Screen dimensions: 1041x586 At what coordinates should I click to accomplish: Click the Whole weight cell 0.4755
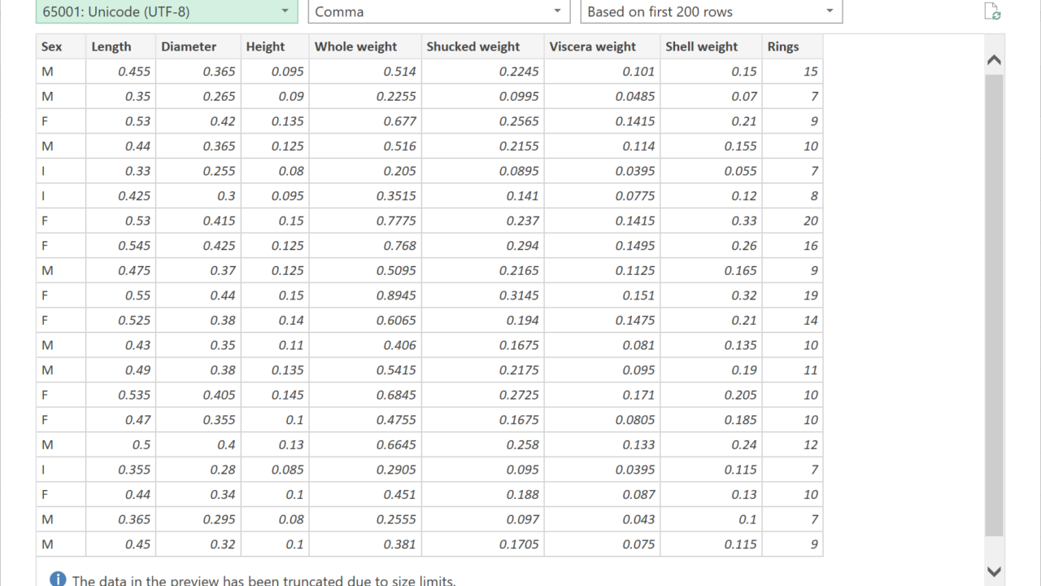(364, 420)
